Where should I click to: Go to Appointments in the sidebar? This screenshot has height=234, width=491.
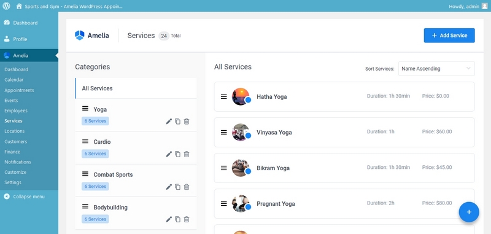[x=19, y=90]
